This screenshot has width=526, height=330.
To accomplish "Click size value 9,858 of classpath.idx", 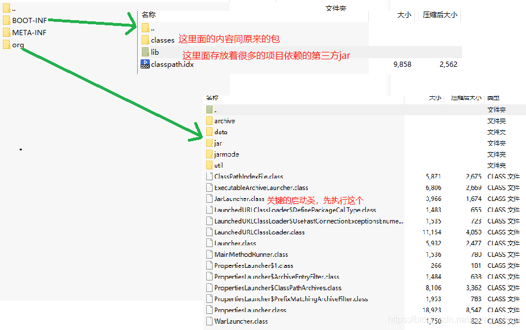I will [x=402, y=65].
